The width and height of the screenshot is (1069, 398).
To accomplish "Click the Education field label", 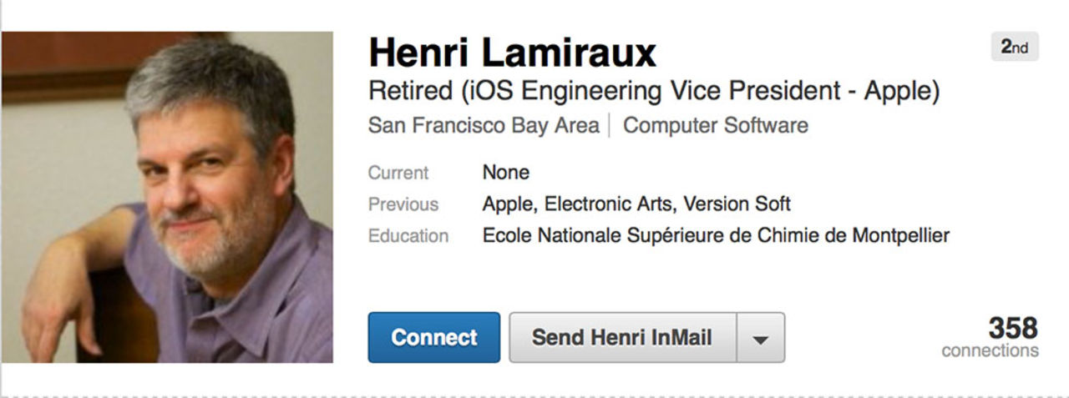I will tap(408, 236).
